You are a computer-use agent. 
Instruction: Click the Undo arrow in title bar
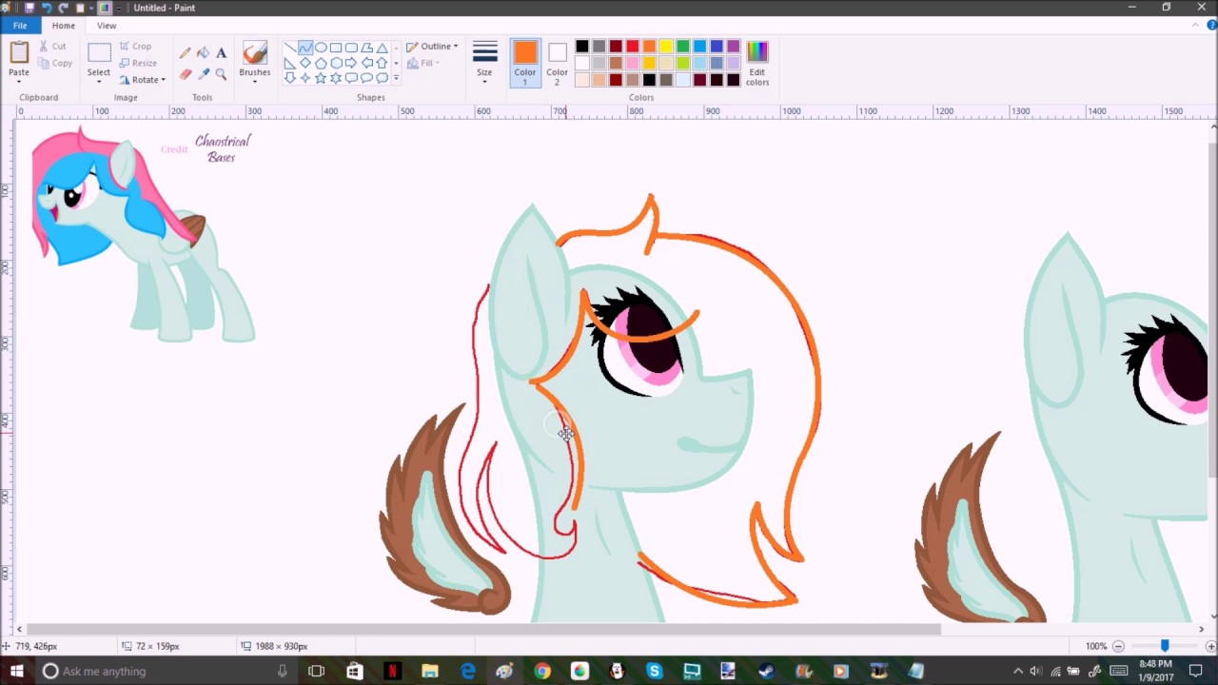[46, 8]
